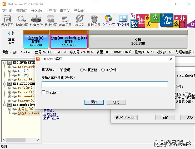Click the HD1 ST2000DM disk drive icon
The height and width of the screenshot is (149, 195).
[9, 84]
